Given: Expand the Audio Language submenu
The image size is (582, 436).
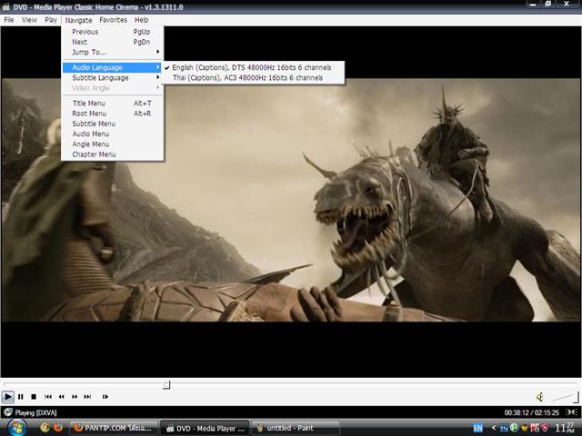Looking at the screenshot, I should (113, 67).
